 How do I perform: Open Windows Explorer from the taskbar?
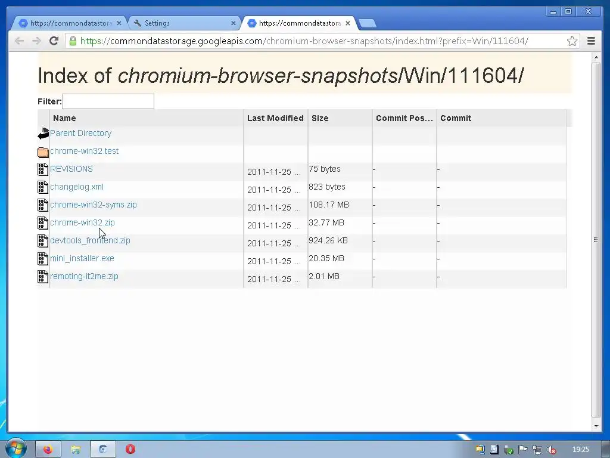point(76,450)
